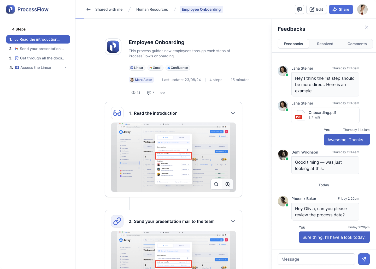Viewport: 376px width, 269px height.
Task: Click Lana Steiner's avatar on first message
Action: pyautogui.click(x=283, y=71)
